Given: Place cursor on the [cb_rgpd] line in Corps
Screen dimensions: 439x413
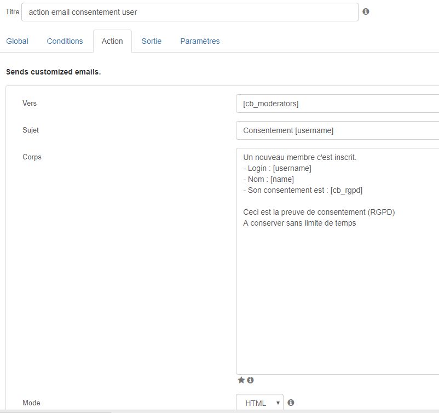Looking at the screenshot, I should (303, 190).
